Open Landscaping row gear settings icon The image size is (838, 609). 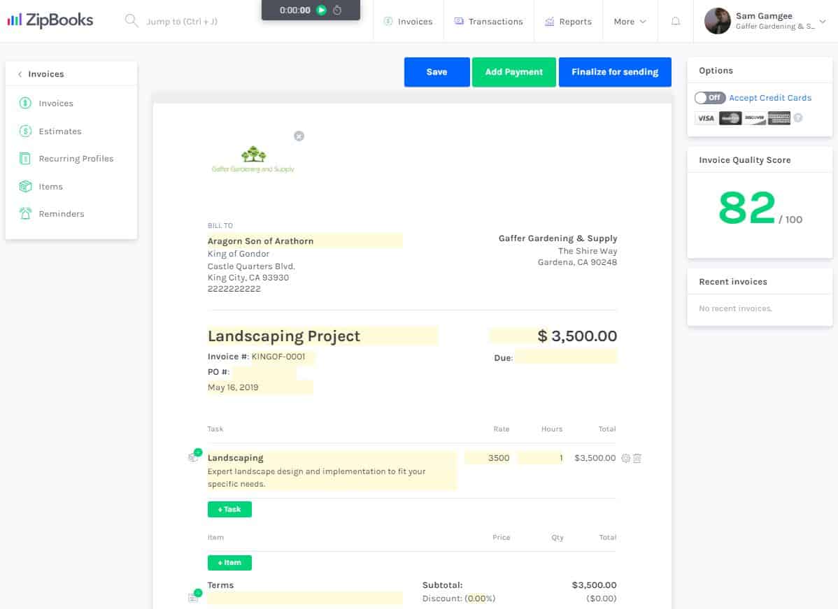626,458
